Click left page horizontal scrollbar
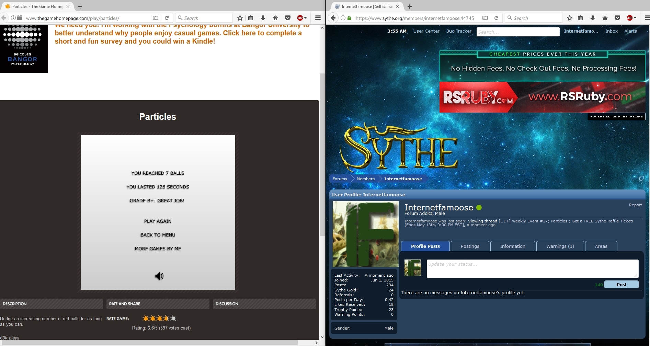The height and width of the screenshot is (346, 650). click(149, 343)
